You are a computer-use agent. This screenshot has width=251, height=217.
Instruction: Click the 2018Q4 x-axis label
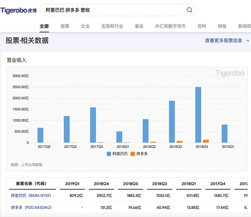[202, 147]
